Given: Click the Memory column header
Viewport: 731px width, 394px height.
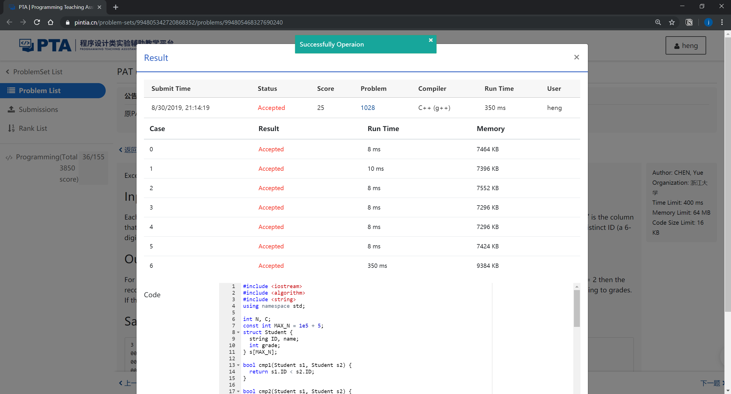Looking at the screenshot, I should [x=490, y=128].
